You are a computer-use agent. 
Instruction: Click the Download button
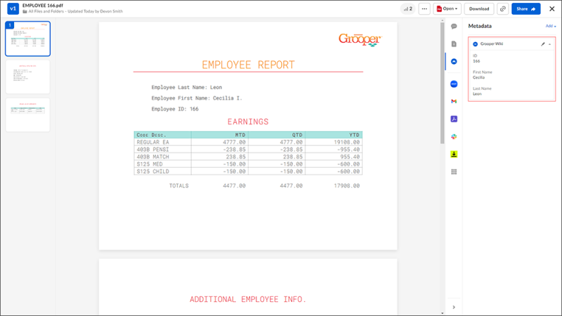(479, 9)
